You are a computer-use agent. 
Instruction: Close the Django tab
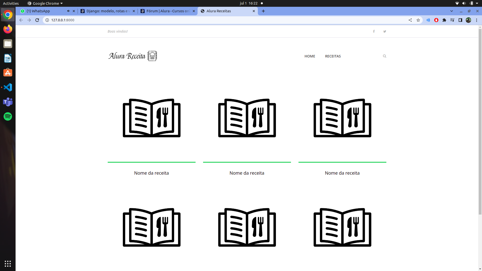[x=134, y=11]
